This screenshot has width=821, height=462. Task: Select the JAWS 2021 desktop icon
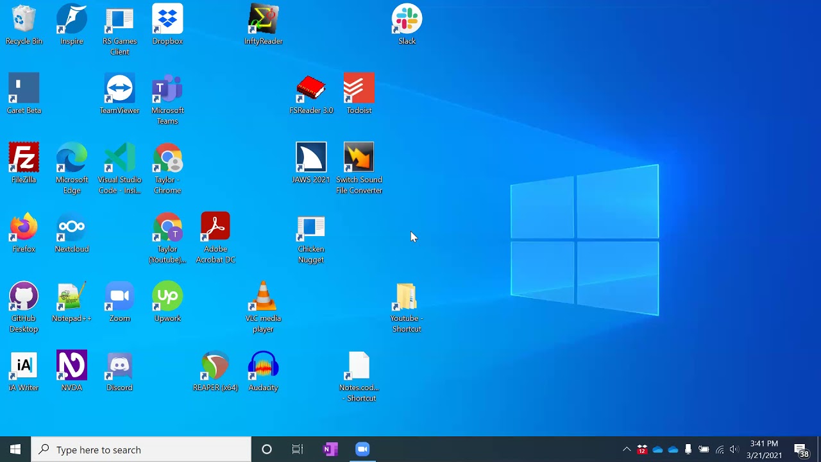311,164
